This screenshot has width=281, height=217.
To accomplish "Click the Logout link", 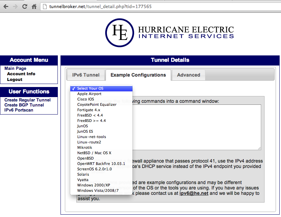I will pyautogui.click(x=15, y=80).
